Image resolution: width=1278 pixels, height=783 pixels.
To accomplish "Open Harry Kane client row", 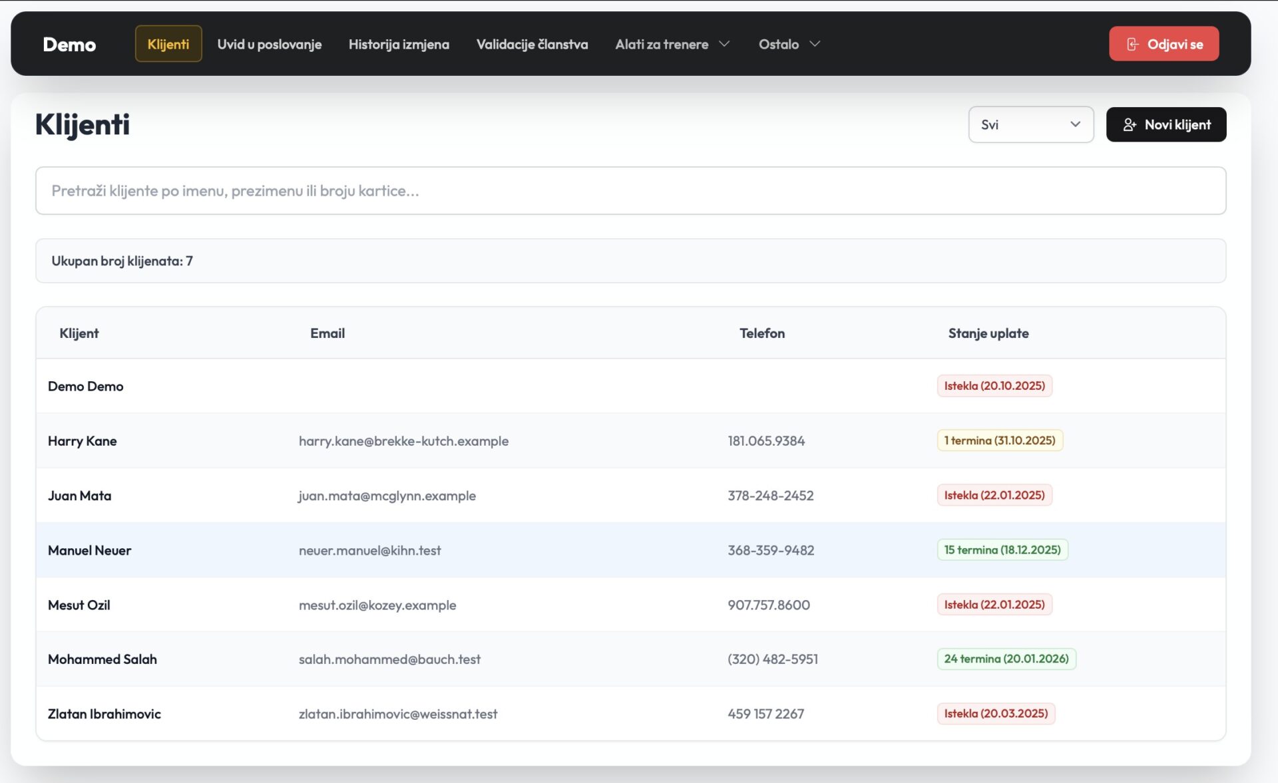I will point(83,441).
